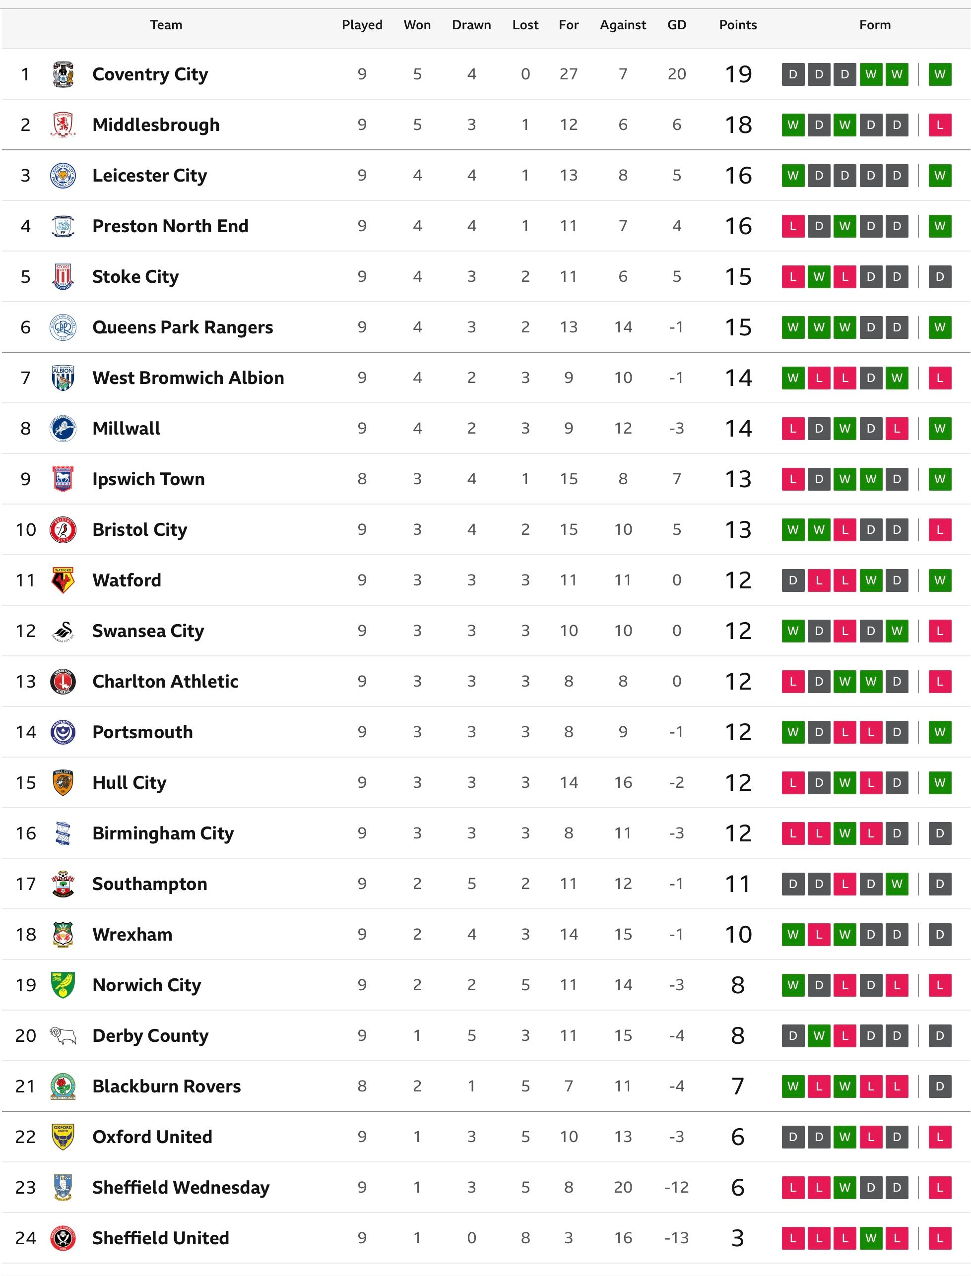Click the Norwich City canary badge
The height and width of the screenshot is (1276, 971).
[63, 985]
